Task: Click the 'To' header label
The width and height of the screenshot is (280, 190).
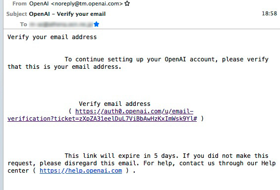Action: click(23, 24)
